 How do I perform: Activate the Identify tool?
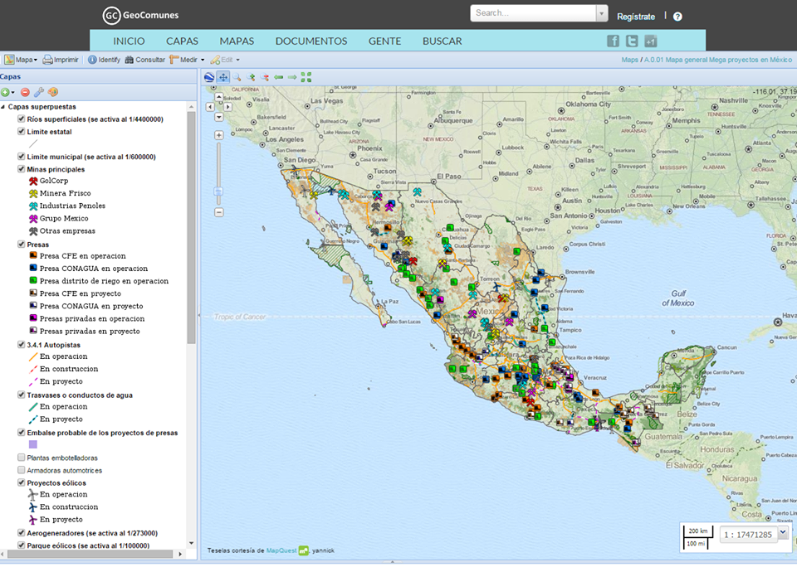click(x=104, y=60)
